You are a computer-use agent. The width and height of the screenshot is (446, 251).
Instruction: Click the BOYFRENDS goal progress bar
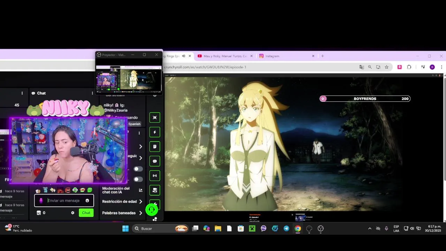point(365,99)
